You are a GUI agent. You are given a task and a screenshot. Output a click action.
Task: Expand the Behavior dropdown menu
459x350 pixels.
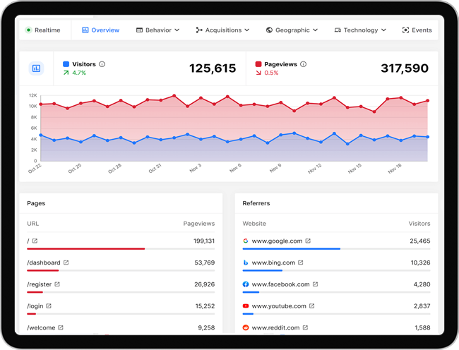tap(157, 30)
